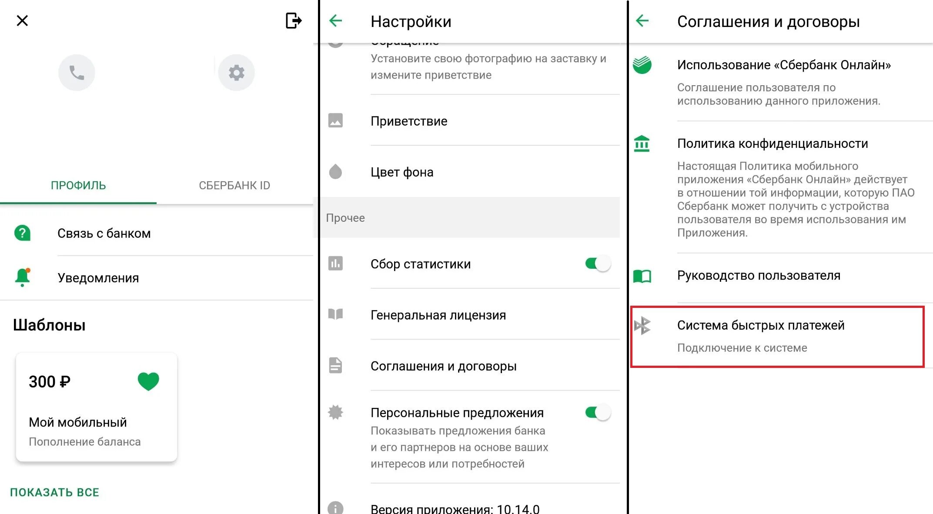Open Использование «Сбербанк Онлайн» agreement
The height and width of the screenshot is (514, 933).
pyautogui.click(x=781, y=82)
